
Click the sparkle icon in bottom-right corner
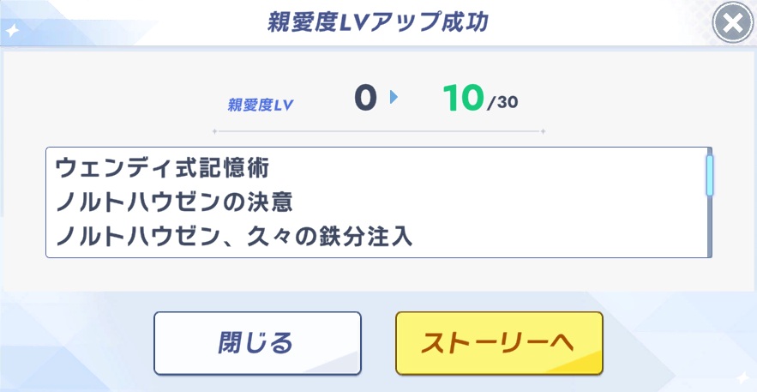point(742,377)
